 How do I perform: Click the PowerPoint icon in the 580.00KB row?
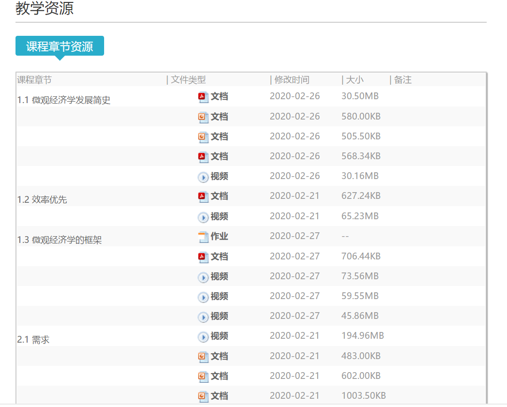click(203, 117)
